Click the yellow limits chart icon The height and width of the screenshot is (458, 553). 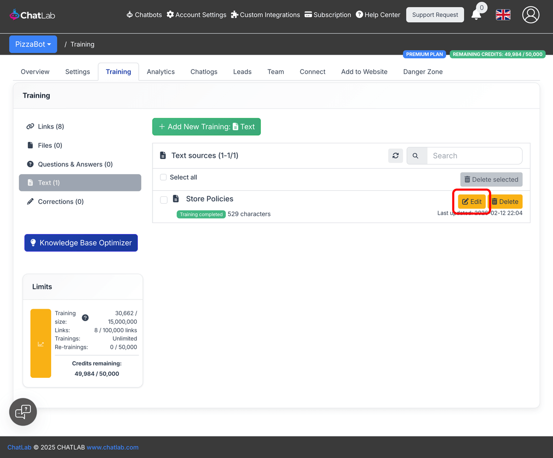point(41,343)
